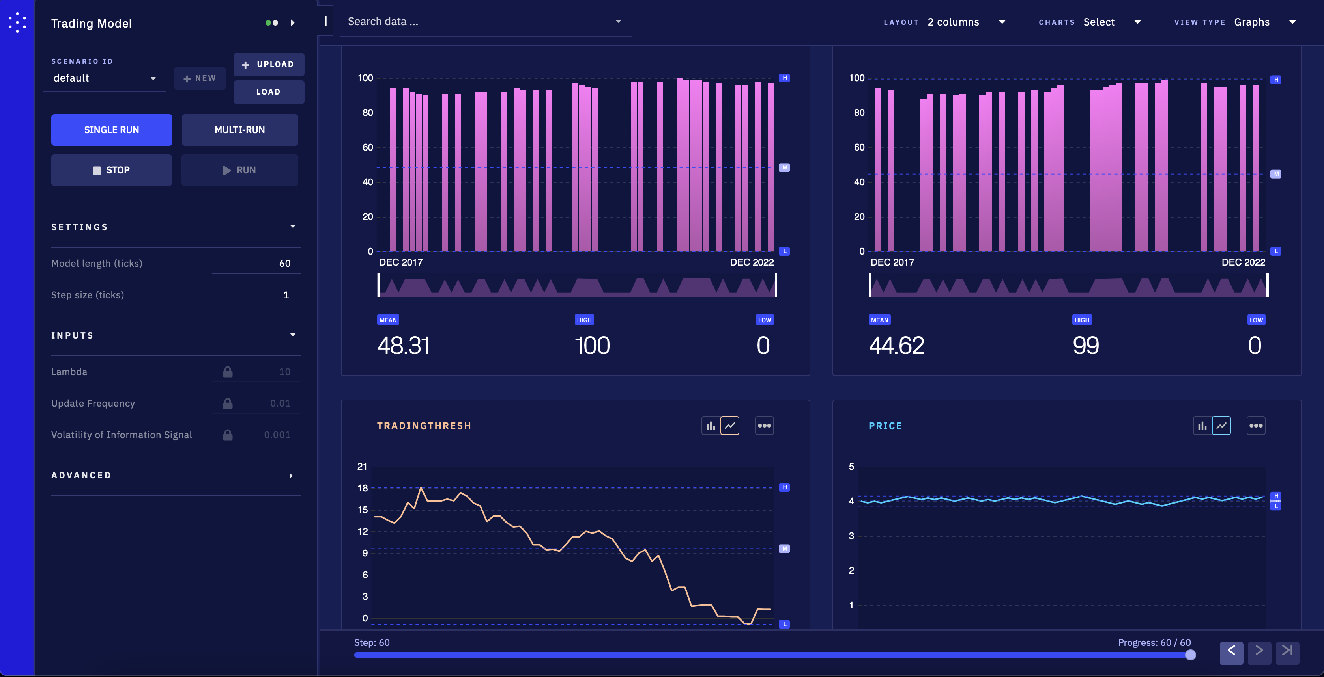Viewport: 1324px width, 677px height.
Task: Select the Multi-Run mode
Action: click(x=239, y=130)
